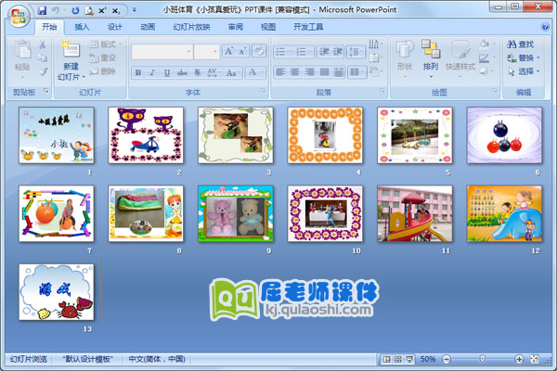
Task: Click the decrease list level icon
Action: click(324, 52)
